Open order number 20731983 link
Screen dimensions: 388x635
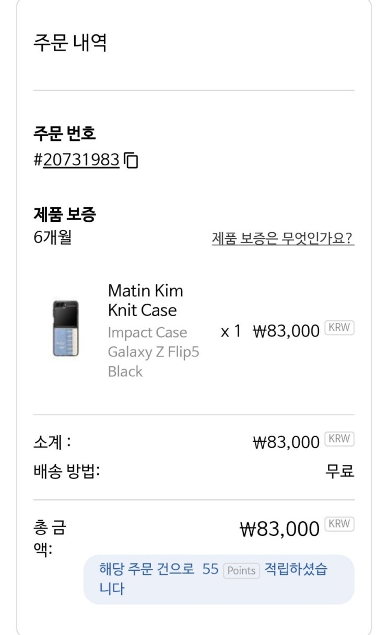(81, 160)
